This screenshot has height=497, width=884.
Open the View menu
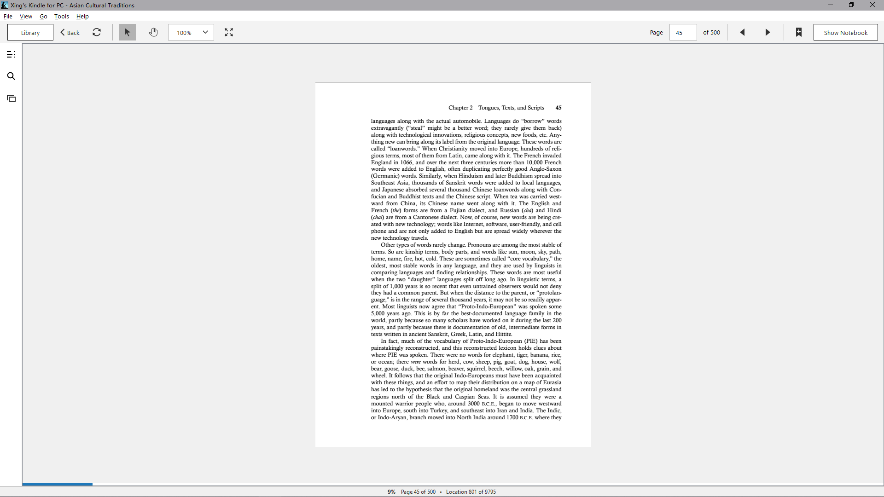click(26, 16)
